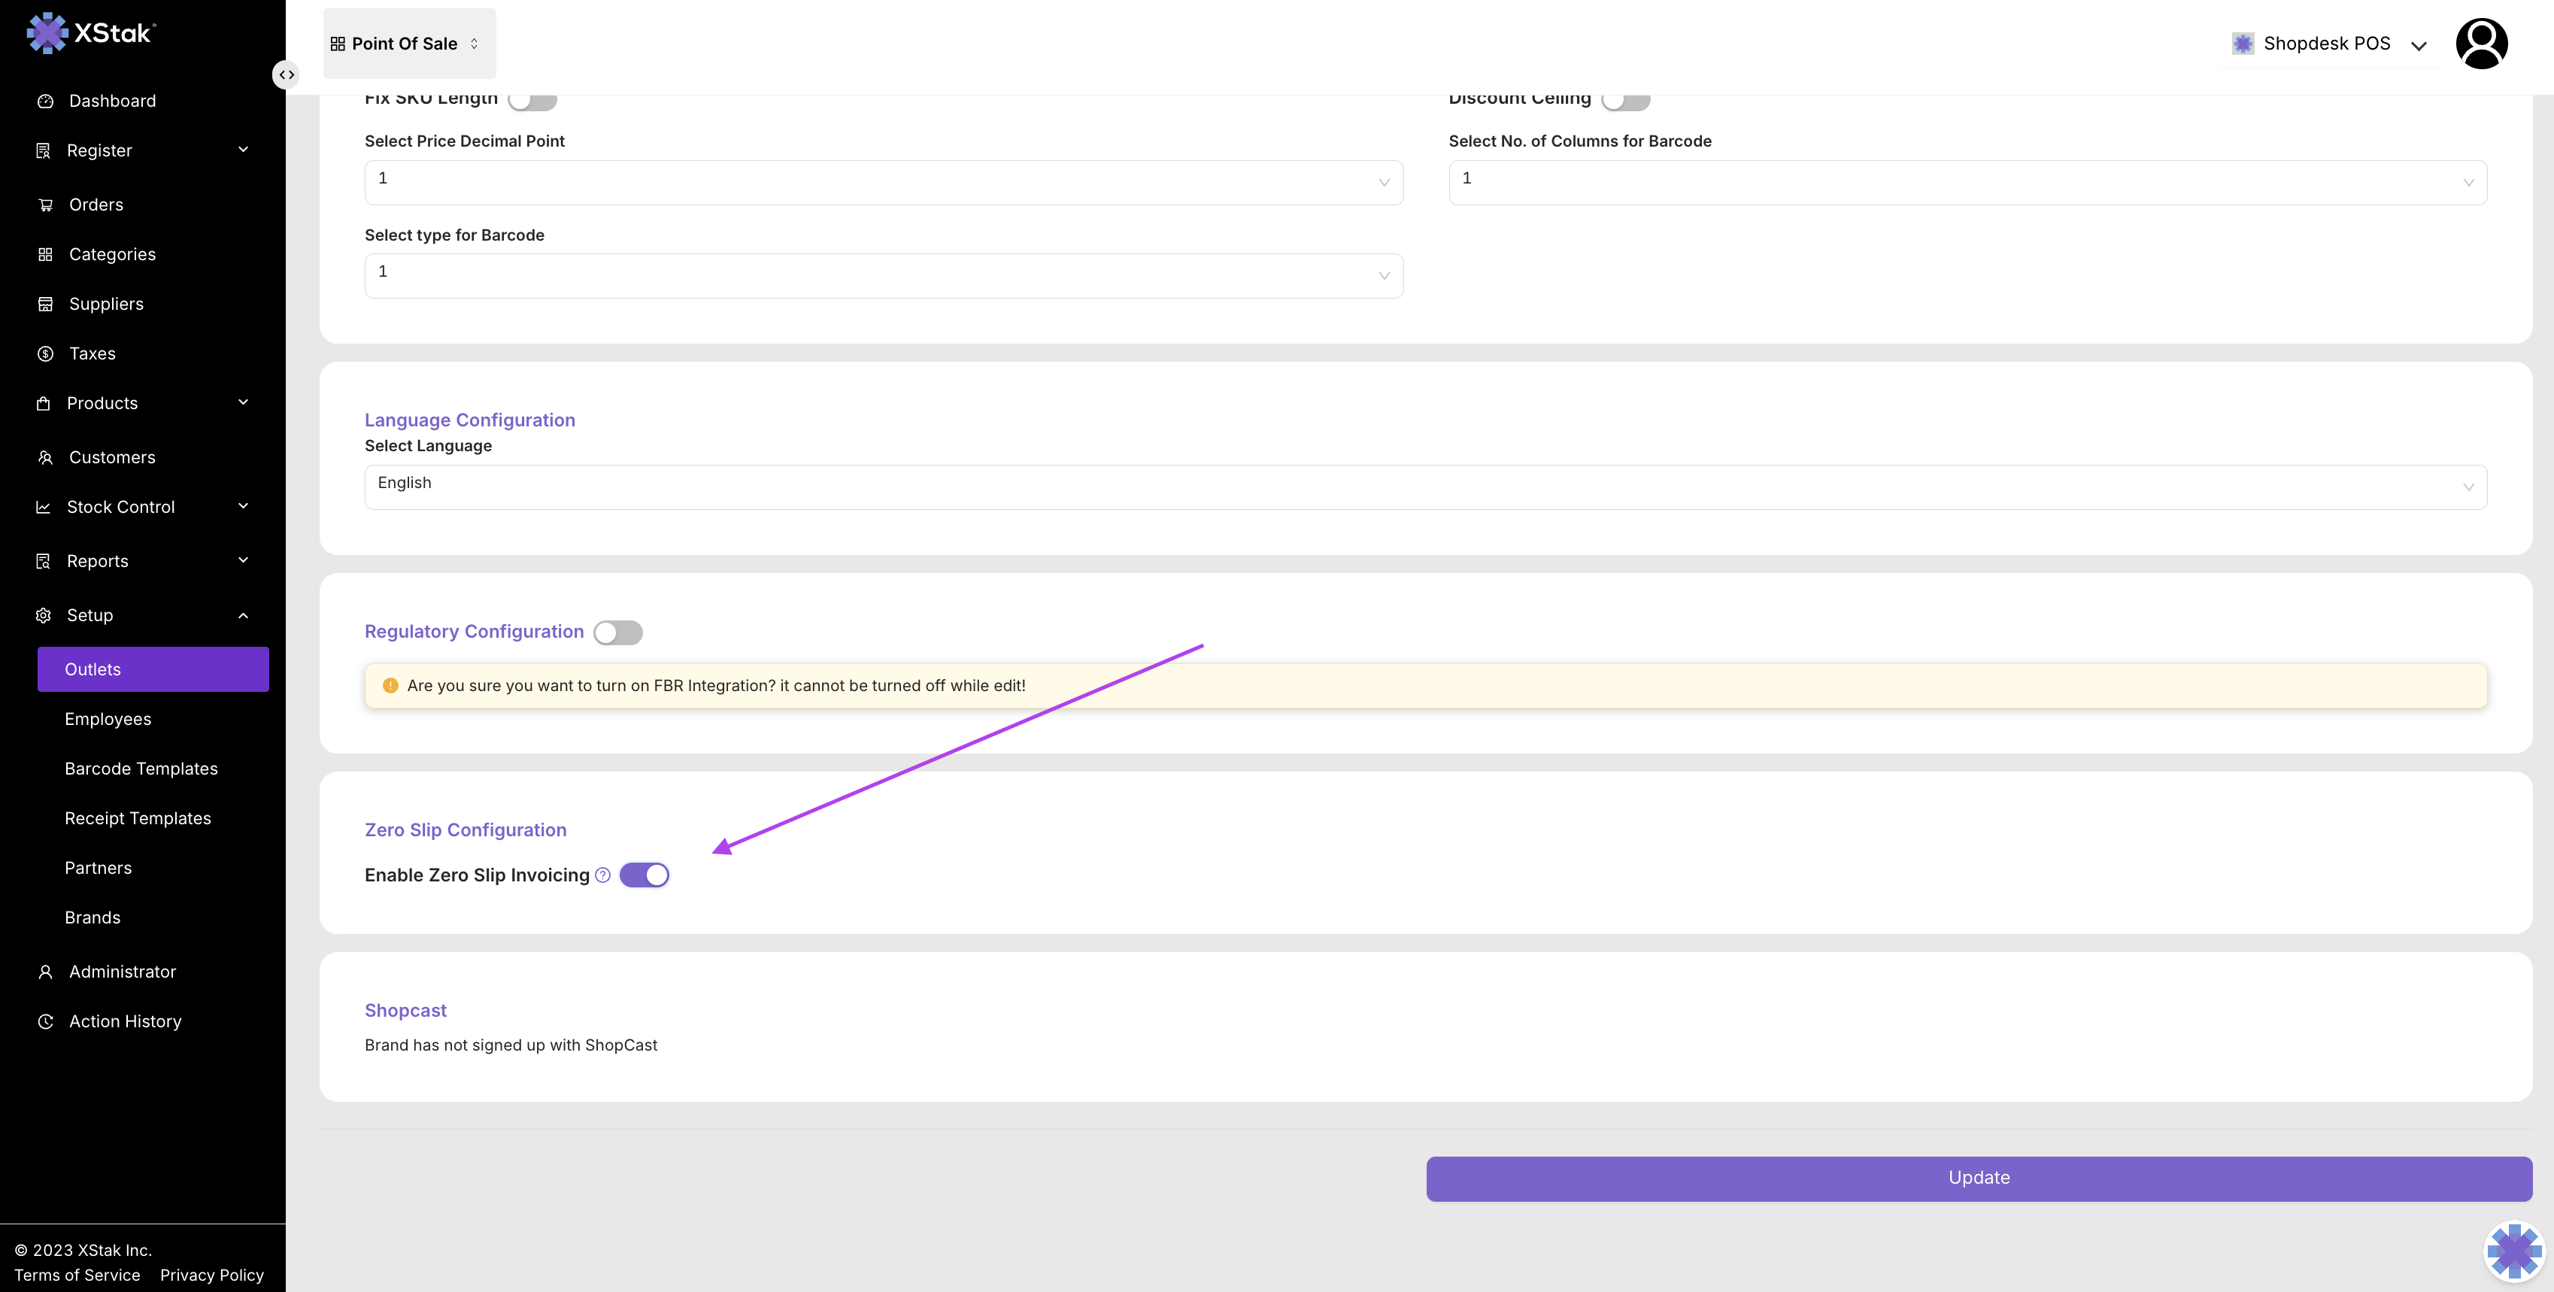This screenshot has width=2554, height=1292.
Task: Enable Regulatory Configuration switch
Action: coord(617,632)
